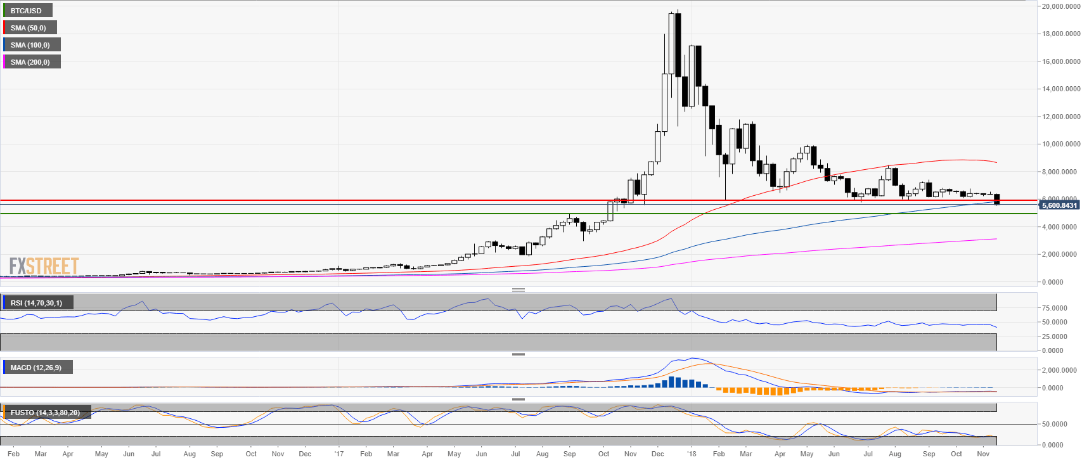This screenshot has height=462, width=1082.
Task: Click the 75.0000 level on RSI axis
Action: point(1055,308)
